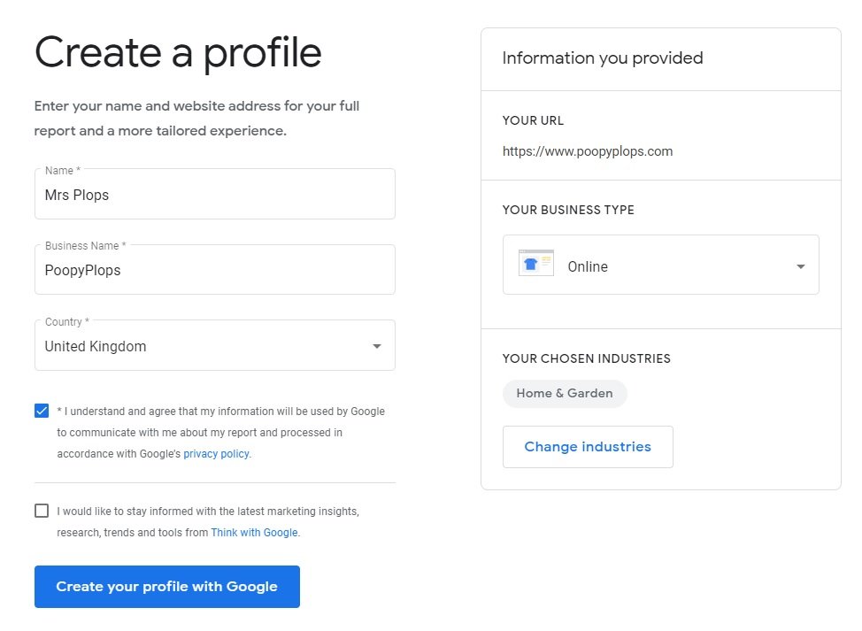Click the Information you provided heading

coord(603,58)
